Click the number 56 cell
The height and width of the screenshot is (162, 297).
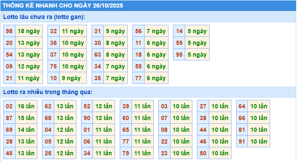click(x=139, y=31)
